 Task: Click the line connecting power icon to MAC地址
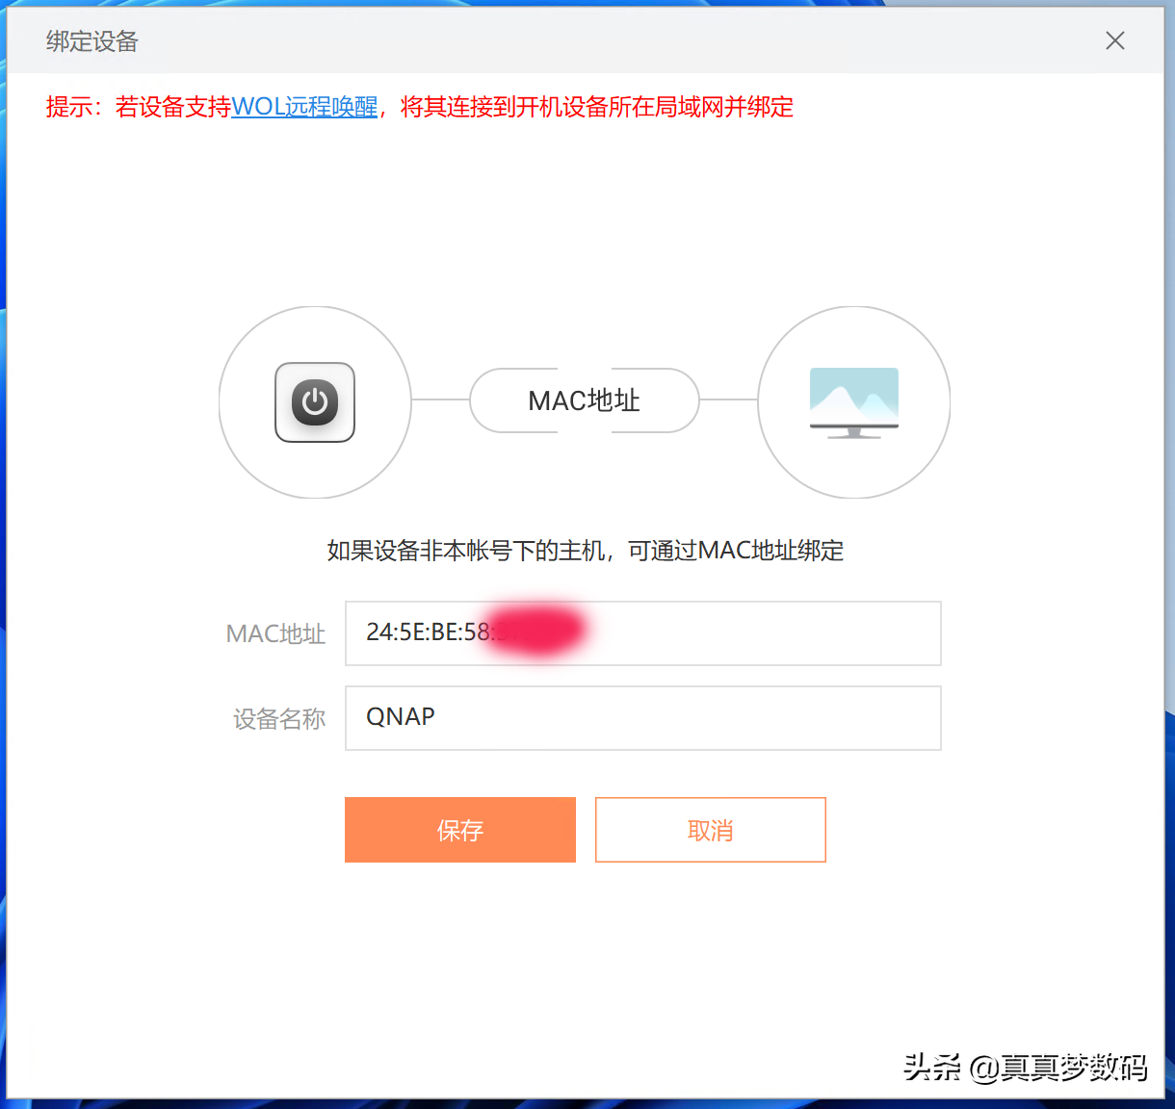(440, 400)
